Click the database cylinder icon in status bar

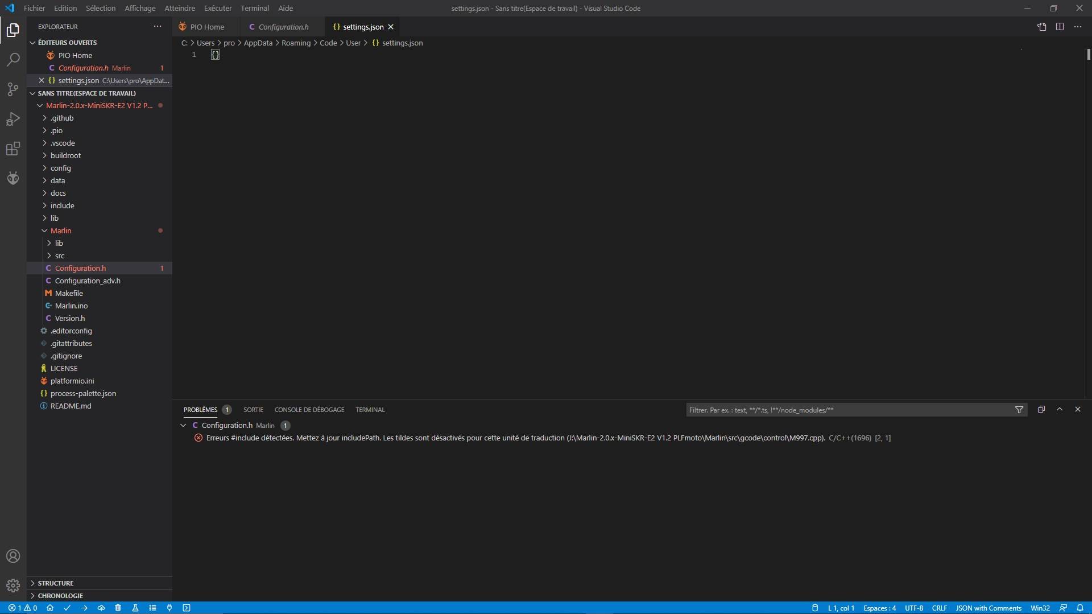(x=815, y=608)
